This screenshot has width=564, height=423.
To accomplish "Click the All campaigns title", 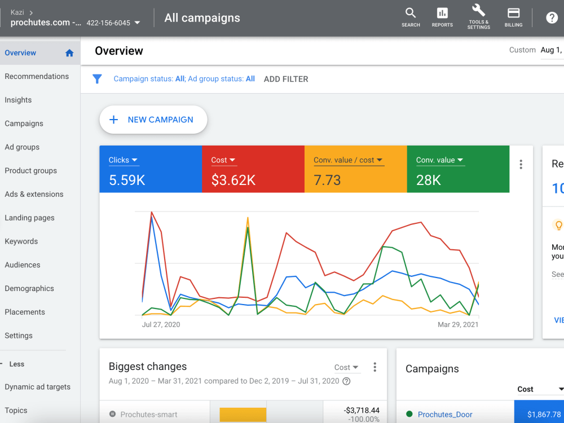I will [202, 18].
